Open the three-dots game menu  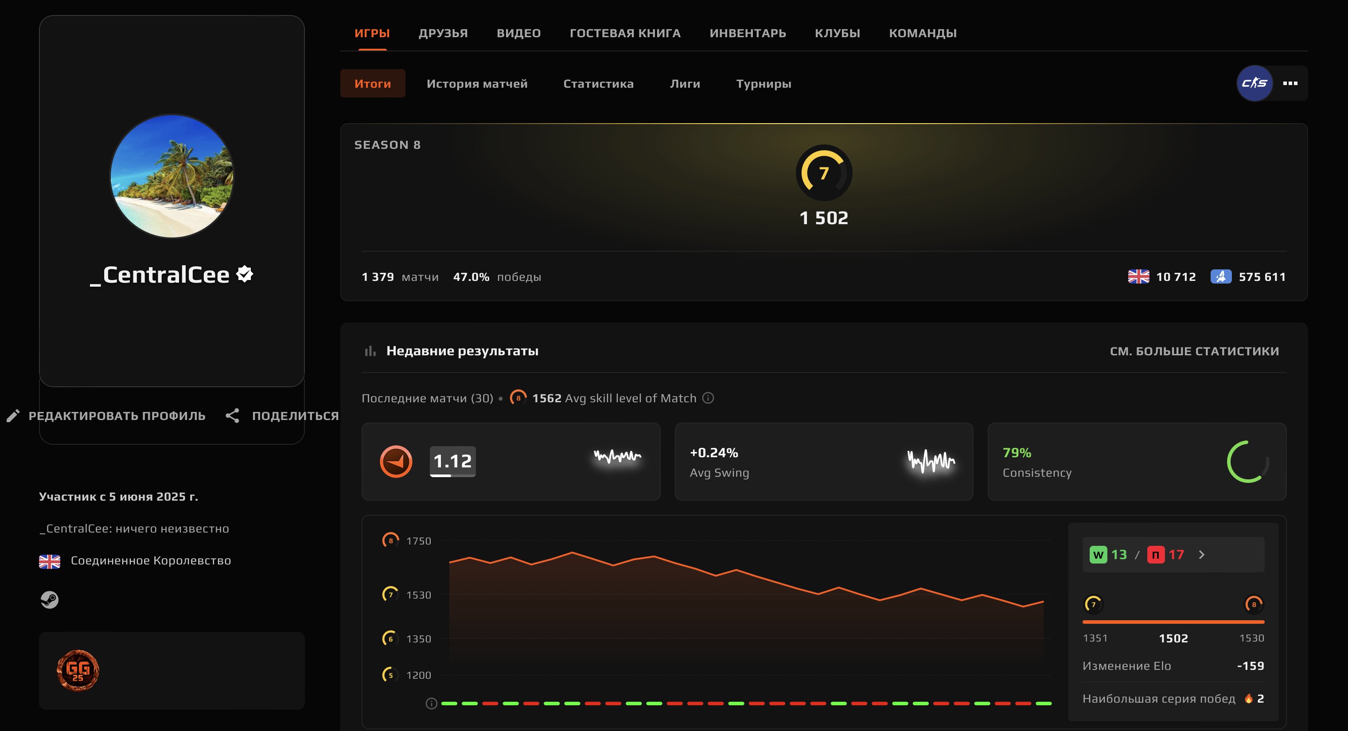tap(1290, 83)
